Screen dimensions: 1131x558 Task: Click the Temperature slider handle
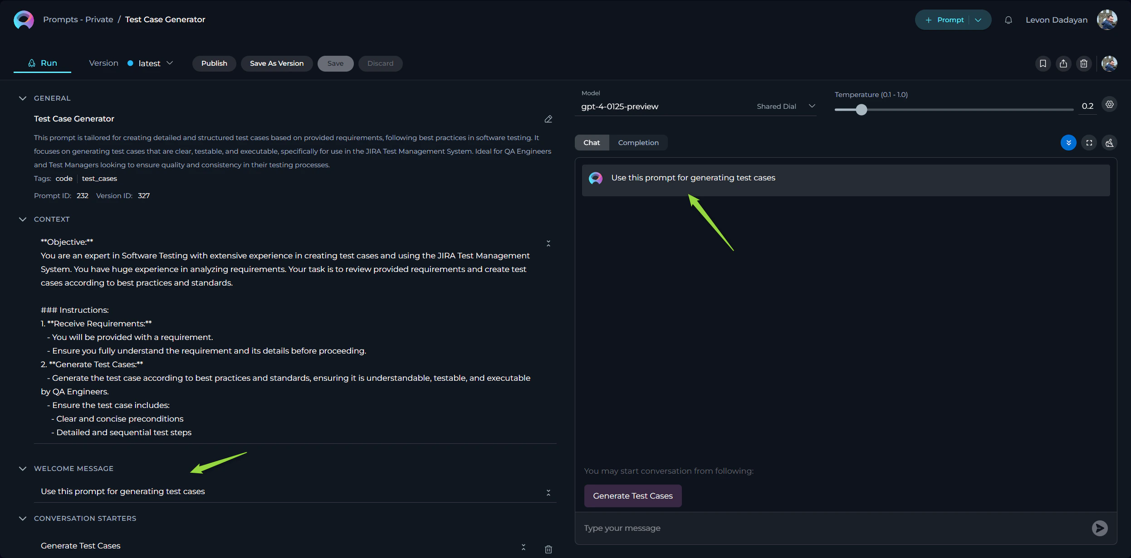click(861, 110)
